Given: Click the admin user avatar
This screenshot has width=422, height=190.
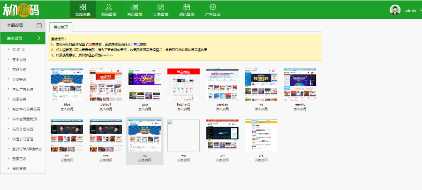Looking at the screenshot, I should [395, 10].
